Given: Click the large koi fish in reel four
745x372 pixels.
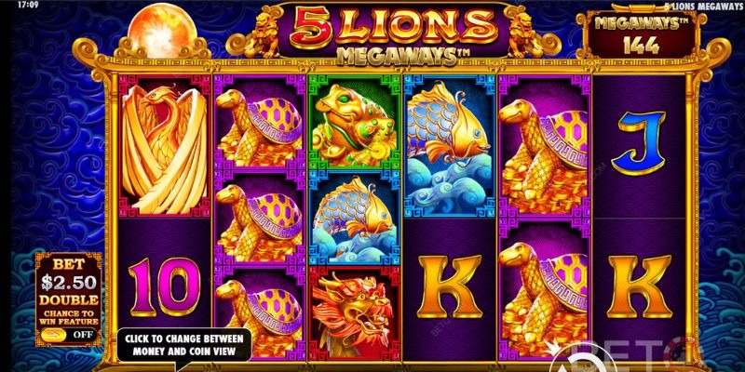Looking at the screenshot, I should [x=450, y=146].
